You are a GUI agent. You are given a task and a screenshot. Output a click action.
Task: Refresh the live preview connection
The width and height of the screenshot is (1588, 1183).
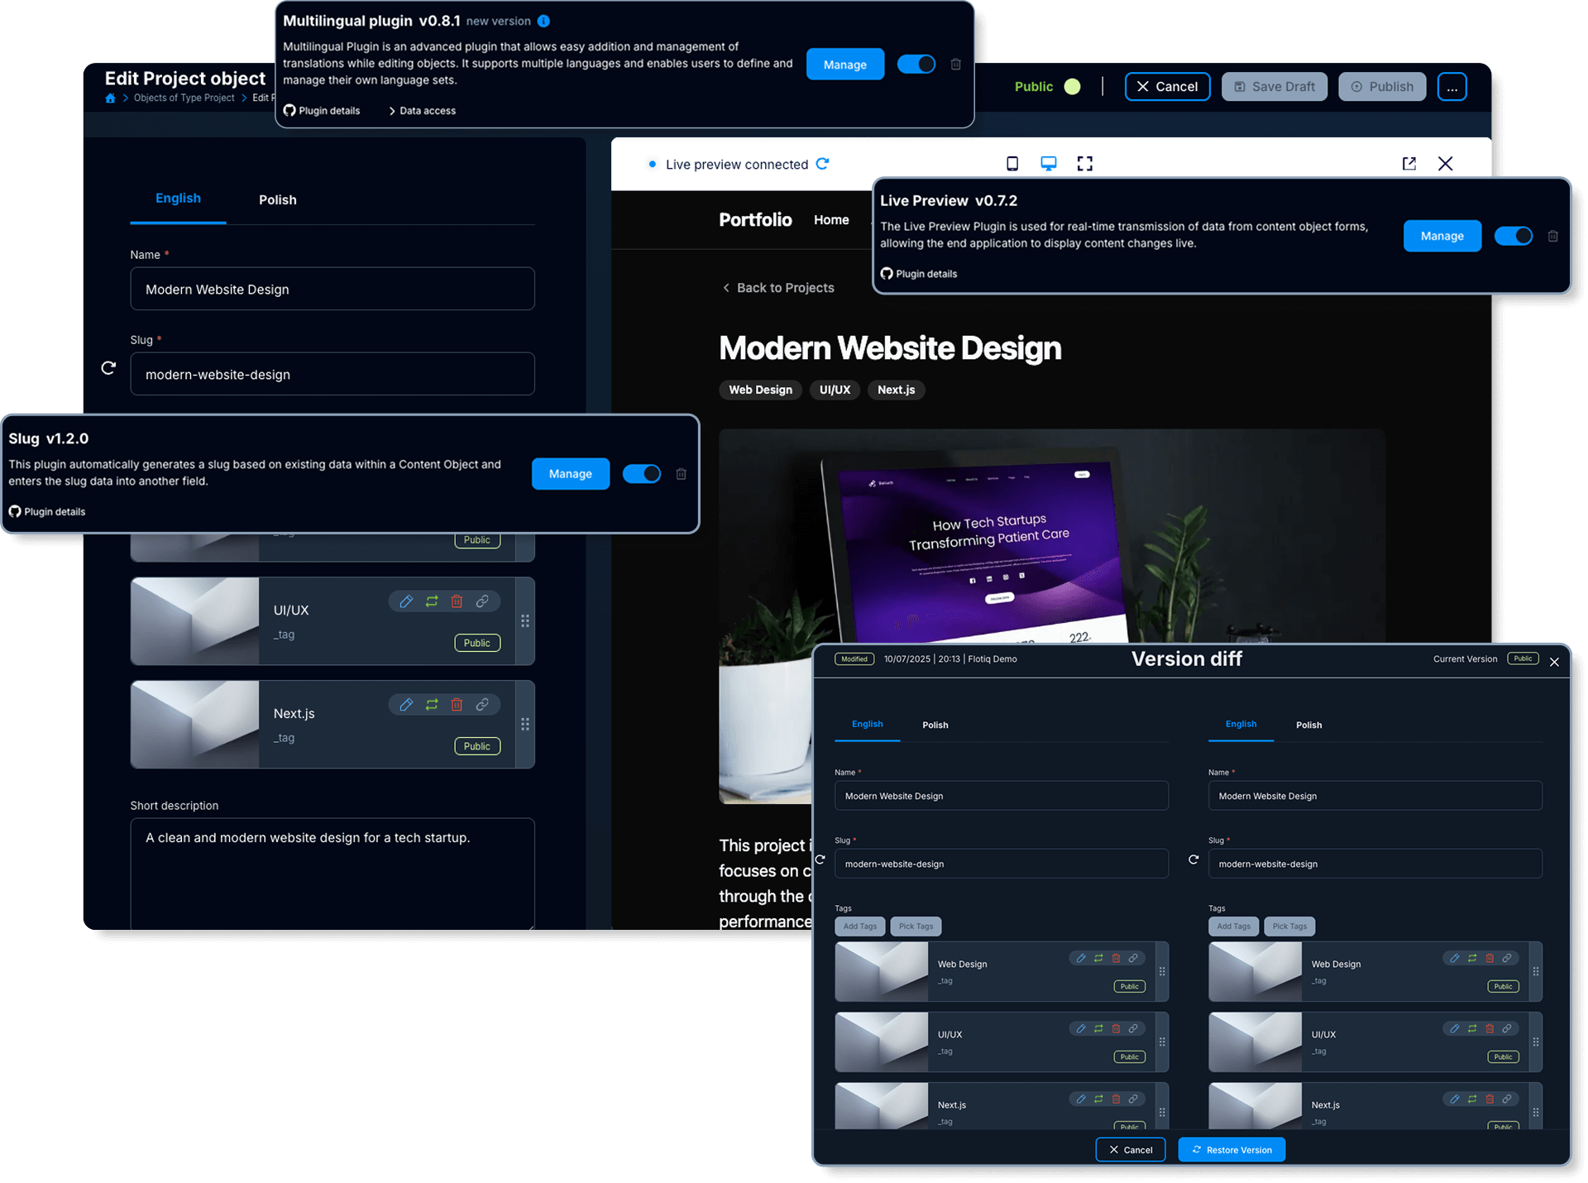(822, 164)
